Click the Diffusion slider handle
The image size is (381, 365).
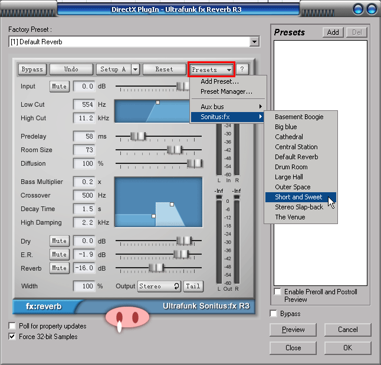195,163
